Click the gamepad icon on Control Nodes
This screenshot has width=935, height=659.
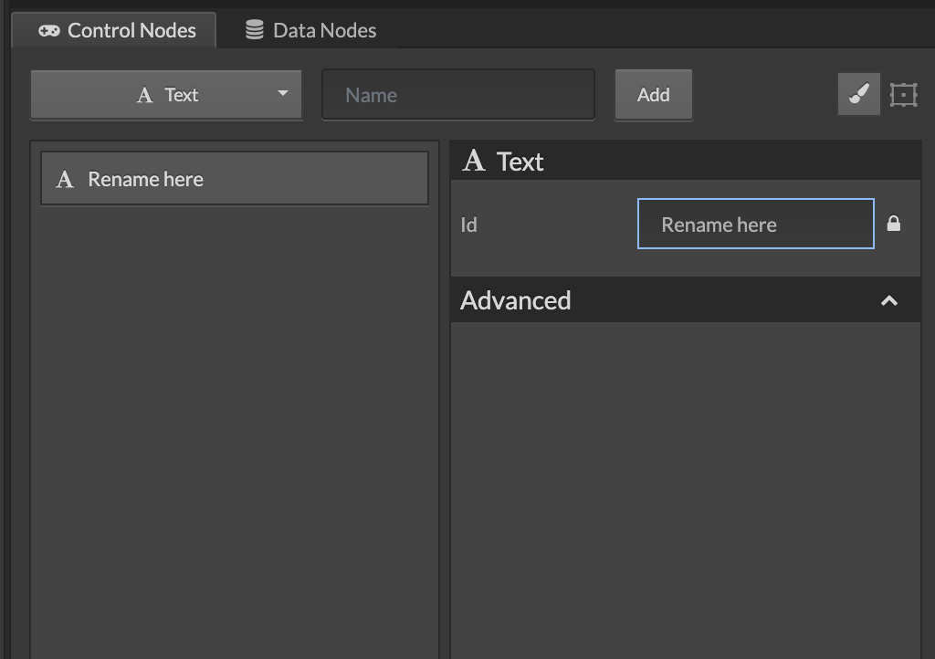pos(49,30)
